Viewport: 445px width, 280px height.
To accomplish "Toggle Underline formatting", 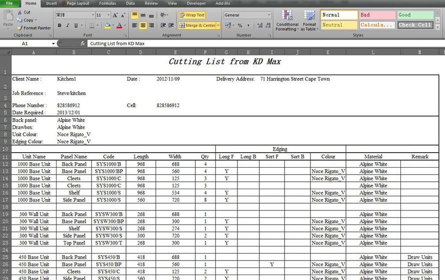I will (76, 25).
